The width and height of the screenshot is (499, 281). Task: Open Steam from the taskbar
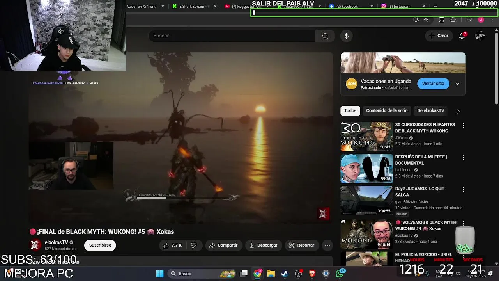tap(285, 274)
